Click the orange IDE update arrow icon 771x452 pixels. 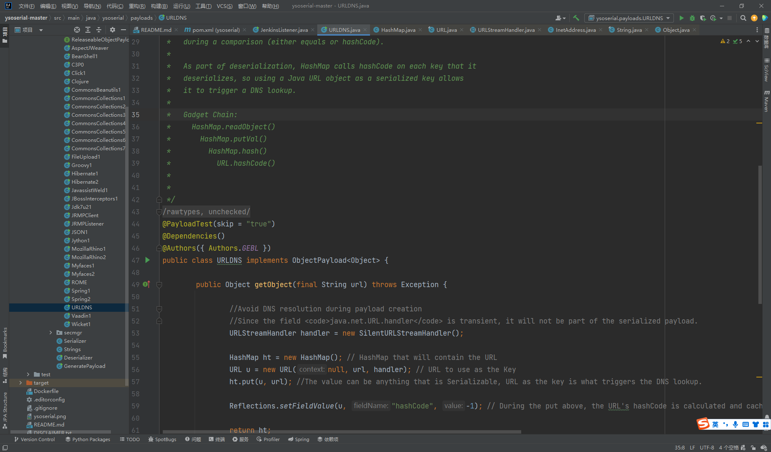coord(754,18)
